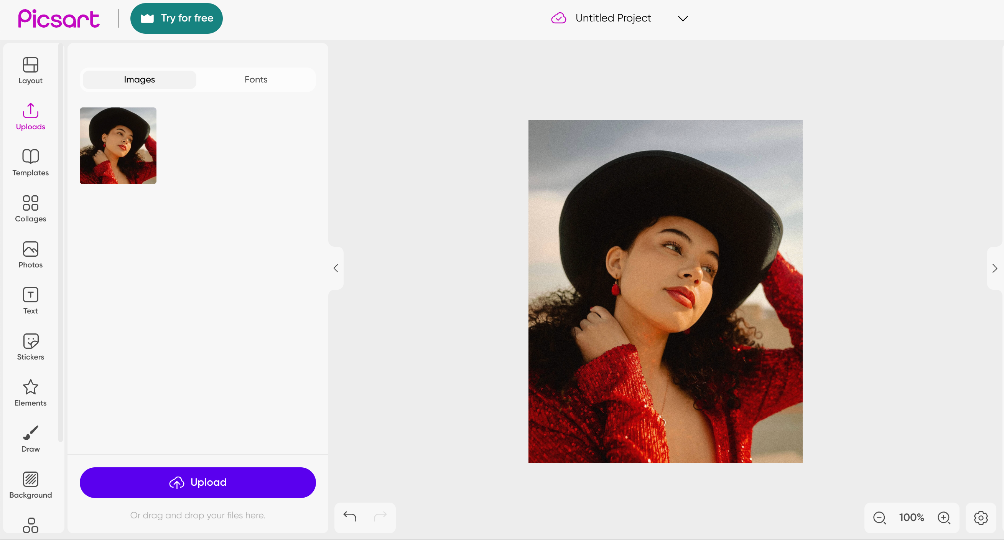Image resolution: width=1004 pixels, height=541 pixels.
Task: Open the Elements panel
Action: click(x=30, y=393)
